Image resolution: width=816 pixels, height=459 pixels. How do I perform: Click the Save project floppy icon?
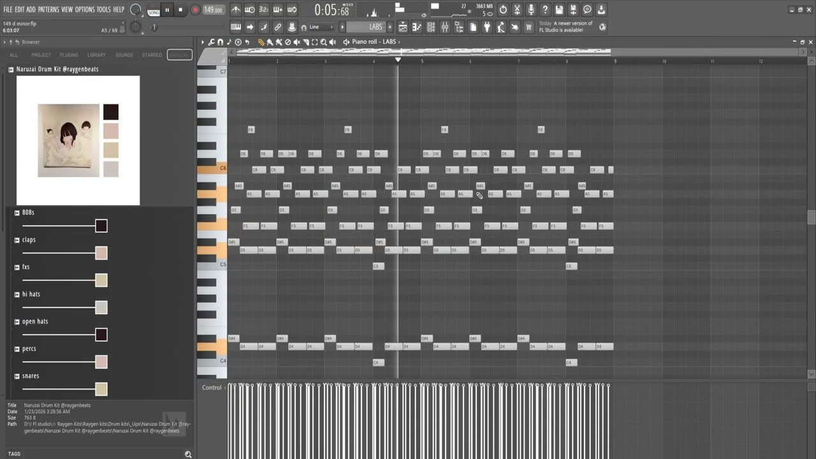click(559, 10)
